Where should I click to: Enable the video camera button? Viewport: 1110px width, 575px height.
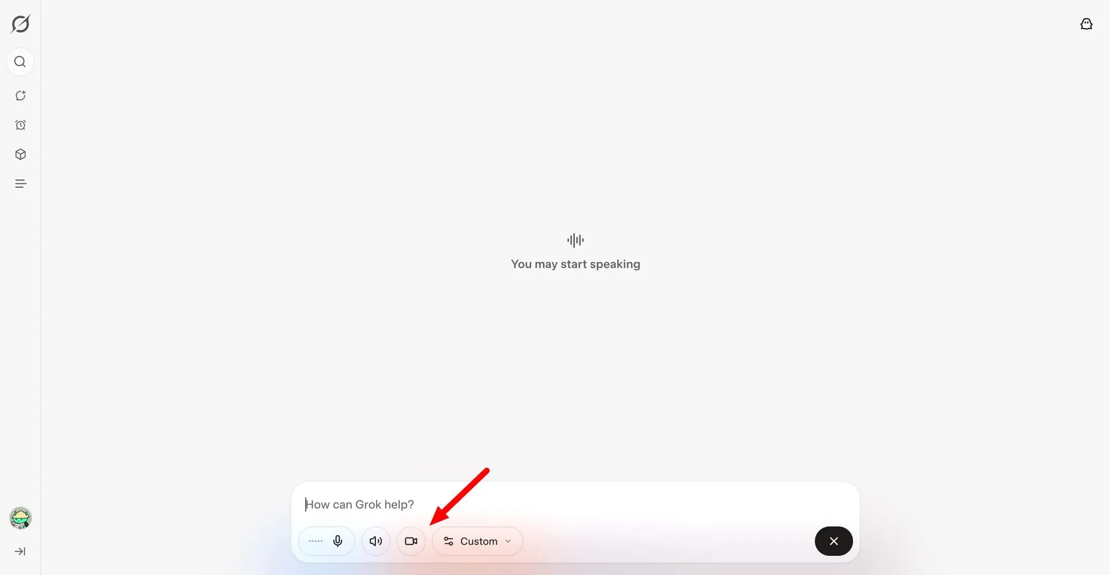coord(411,541)
